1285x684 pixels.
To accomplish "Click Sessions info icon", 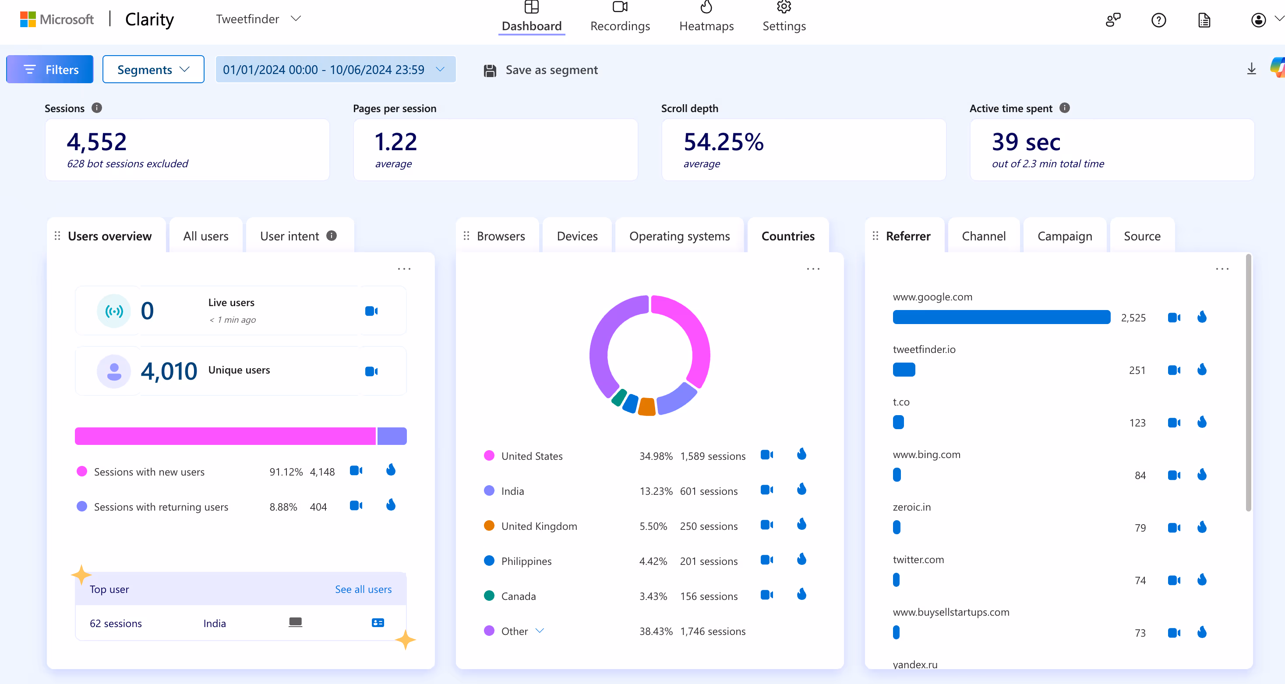I will point(97,108).
